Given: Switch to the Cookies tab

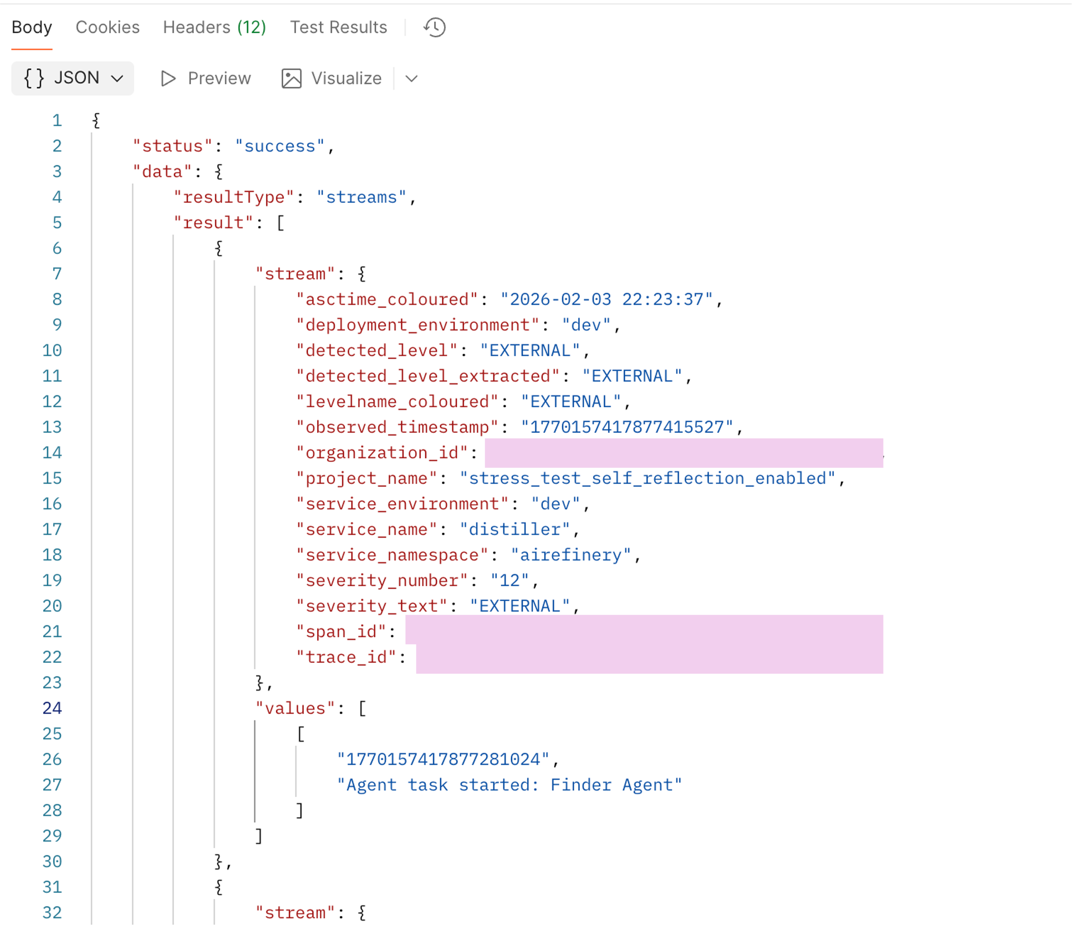Looking at the screenshot, I should tap(107, 27).
